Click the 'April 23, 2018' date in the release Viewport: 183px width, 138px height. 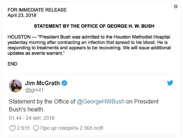pyautogui.click(x=22, y=15)
